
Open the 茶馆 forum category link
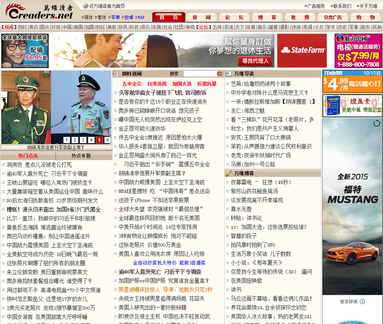[229, 27]
